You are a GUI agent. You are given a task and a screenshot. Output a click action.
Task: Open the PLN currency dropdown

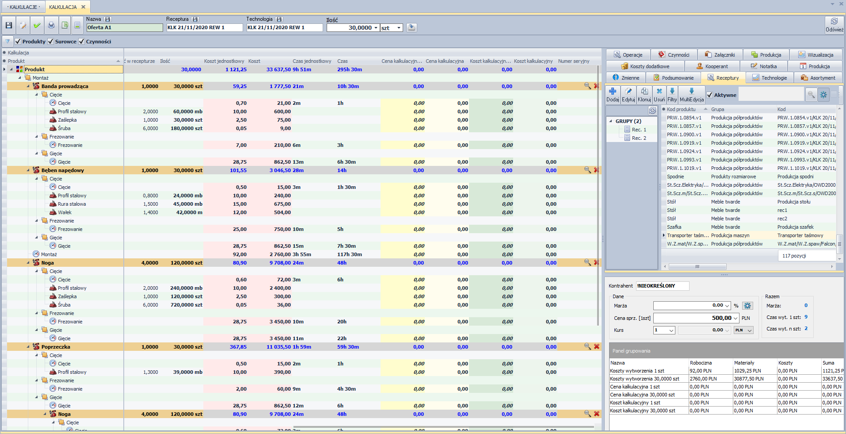[750, 330]
